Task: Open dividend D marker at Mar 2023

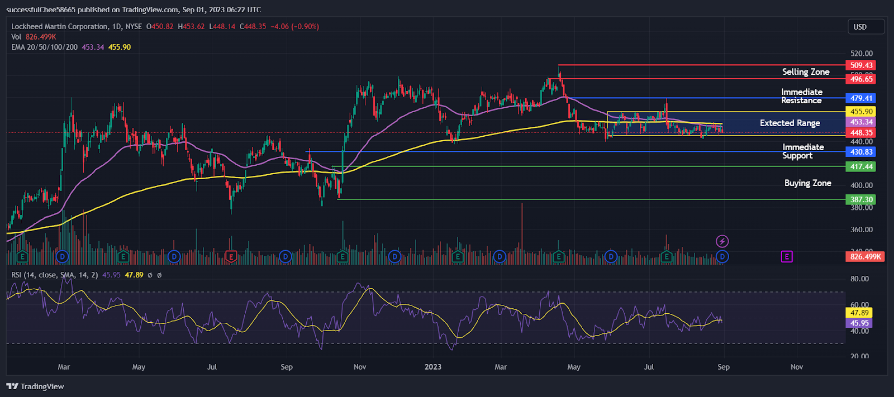Action: 500,257
